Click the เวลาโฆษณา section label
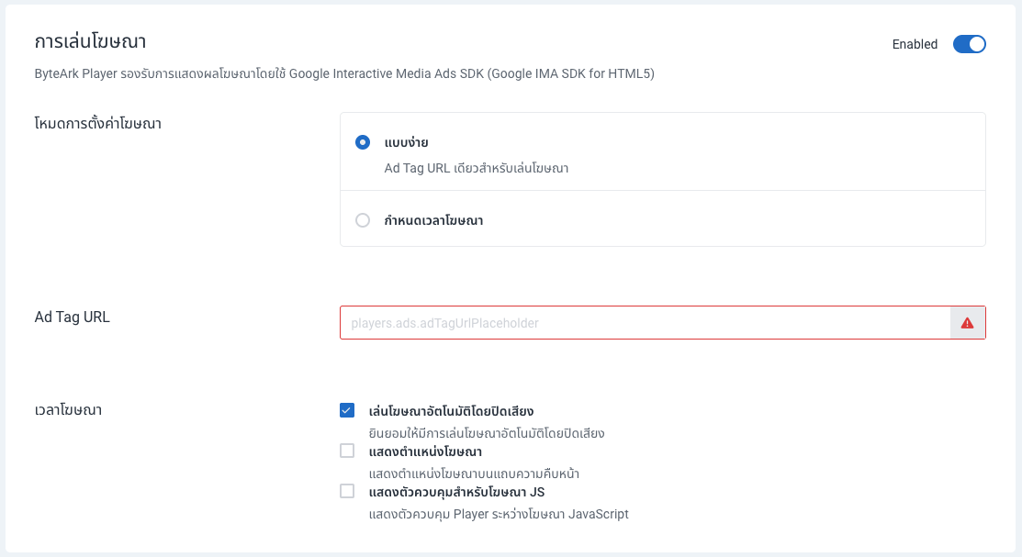 tap(68, 409)
